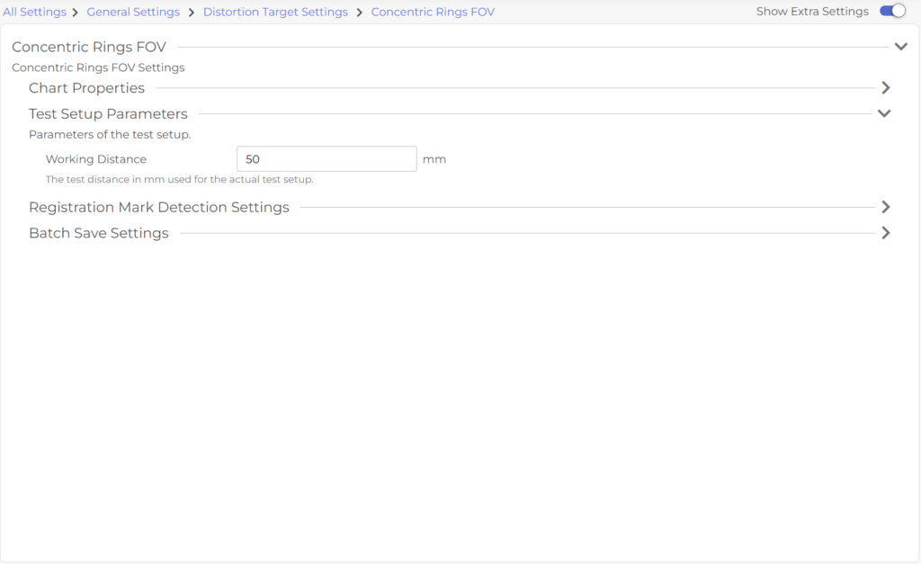
Task: Click the Batch Save Settings heading
Action: (x=99, y=233)
